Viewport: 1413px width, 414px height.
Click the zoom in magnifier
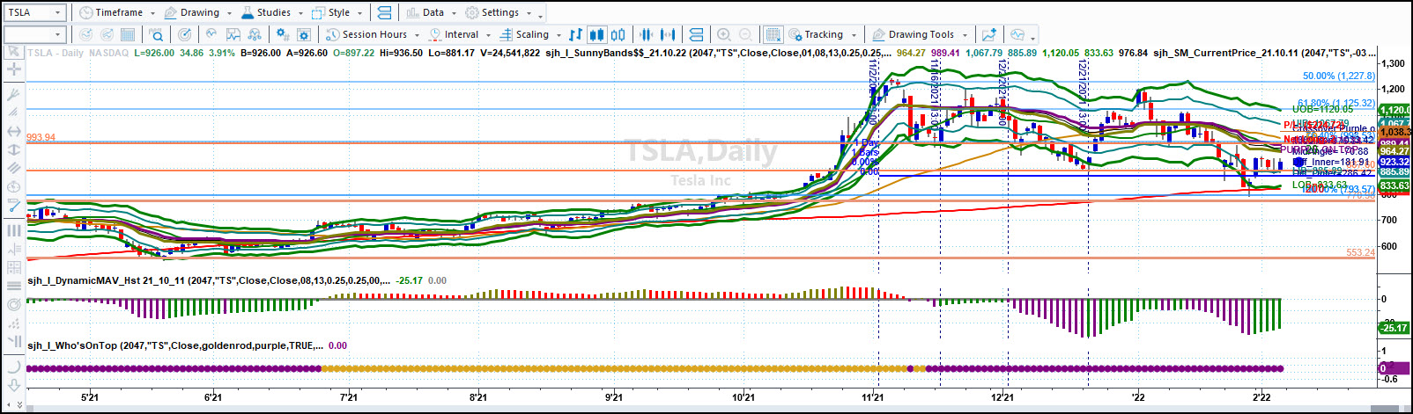pyautogui.click(x=723, y=35)
